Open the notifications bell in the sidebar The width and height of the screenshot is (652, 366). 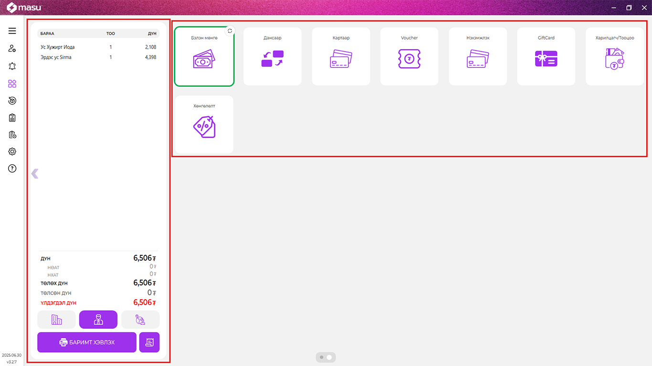12,66
